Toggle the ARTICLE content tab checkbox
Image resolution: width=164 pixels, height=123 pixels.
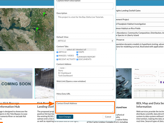pos(57,52)
